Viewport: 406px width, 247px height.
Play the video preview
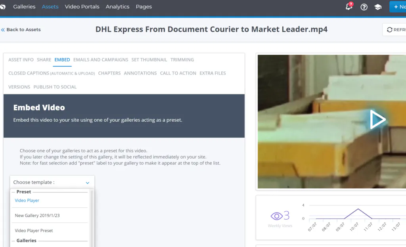378,119
